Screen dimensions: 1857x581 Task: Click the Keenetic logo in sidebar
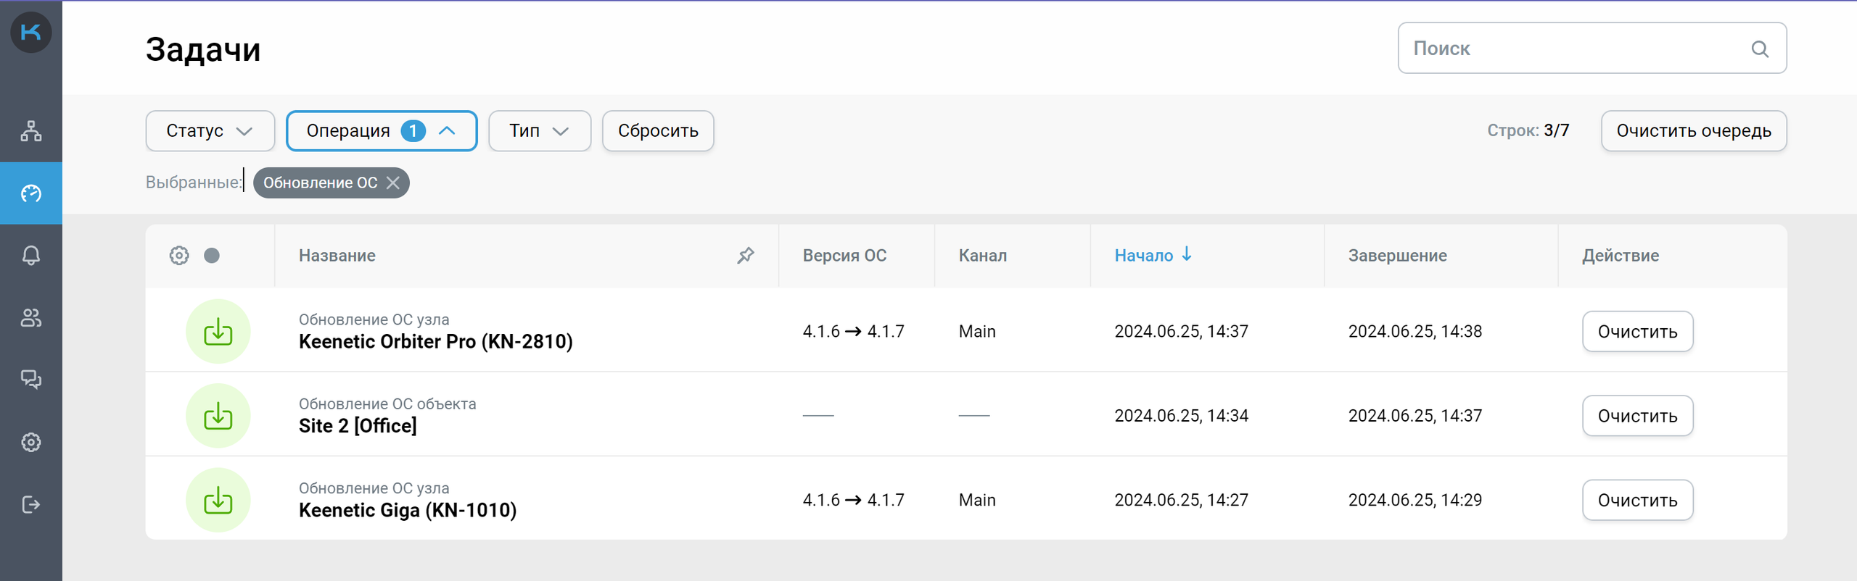(30, 32)
